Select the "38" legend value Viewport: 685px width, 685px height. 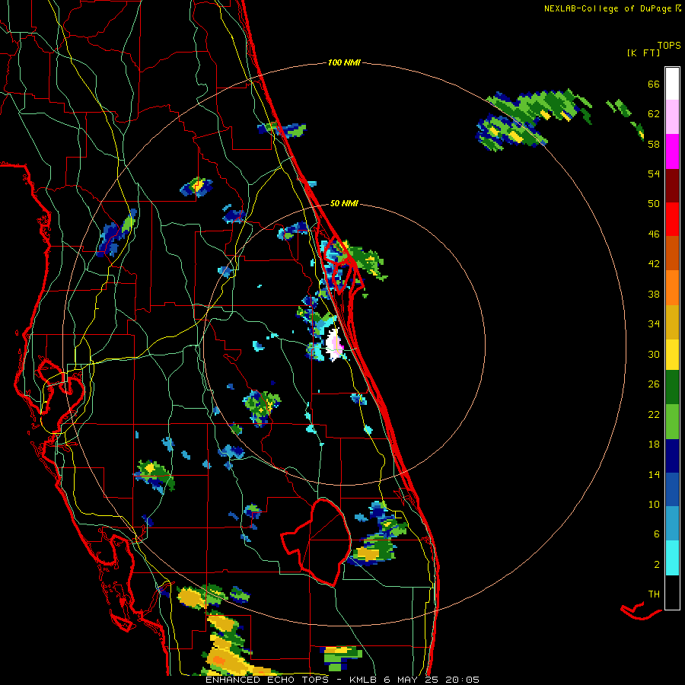pos(654,294)
